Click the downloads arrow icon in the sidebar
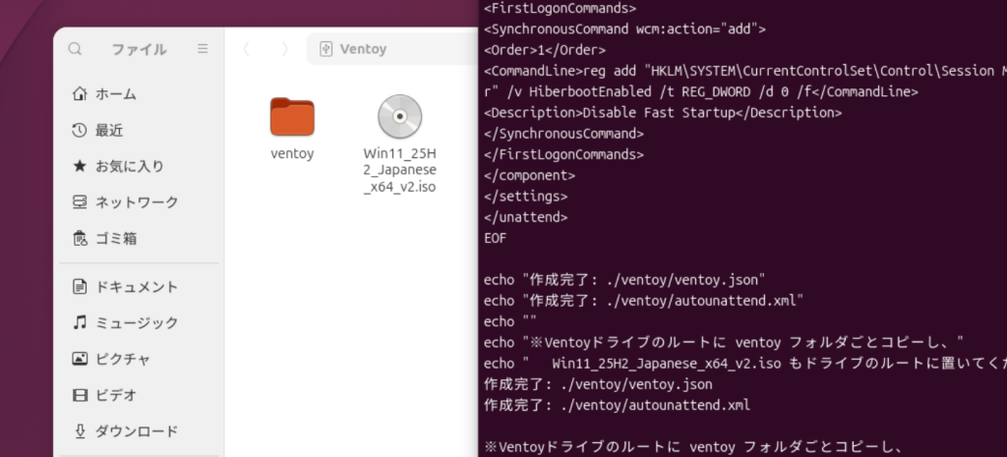Screen dimensions: 1007x457 [x=80, y=430]
